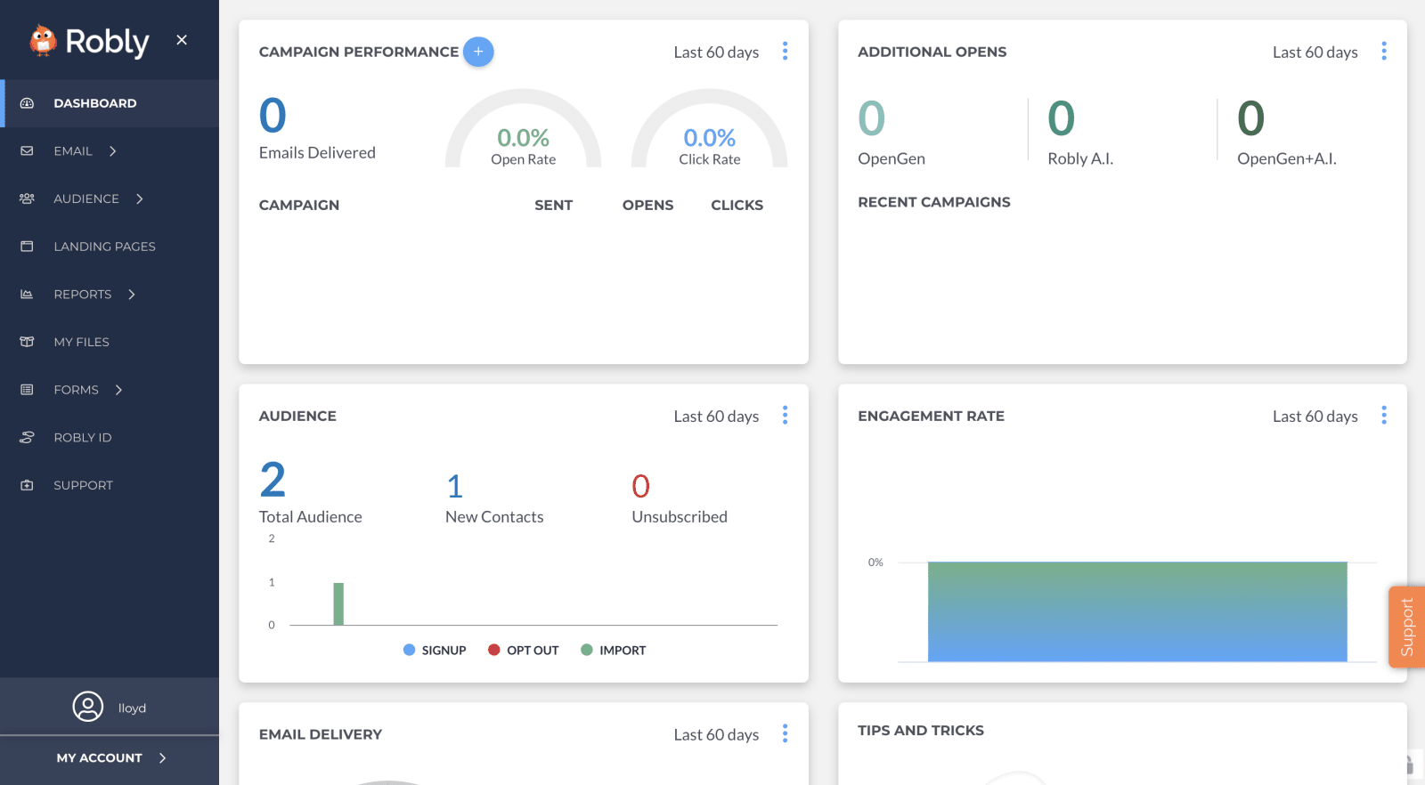Click the Unsubscribed count 0

641,487
